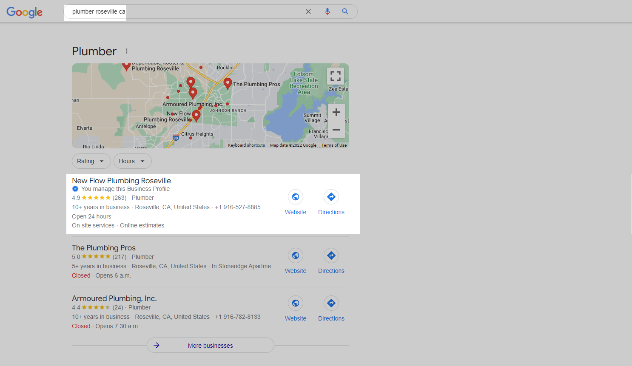Click the directions icon for Armoured Plumbing, Inc.
Viewport: 632px width, 366px height.
[x=331, y=303]
